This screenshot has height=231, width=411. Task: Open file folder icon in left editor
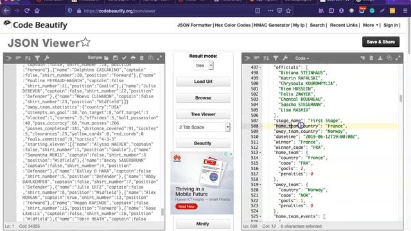[107, 58]
